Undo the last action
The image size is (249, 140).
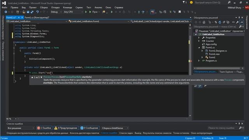(x=37, y=12)
